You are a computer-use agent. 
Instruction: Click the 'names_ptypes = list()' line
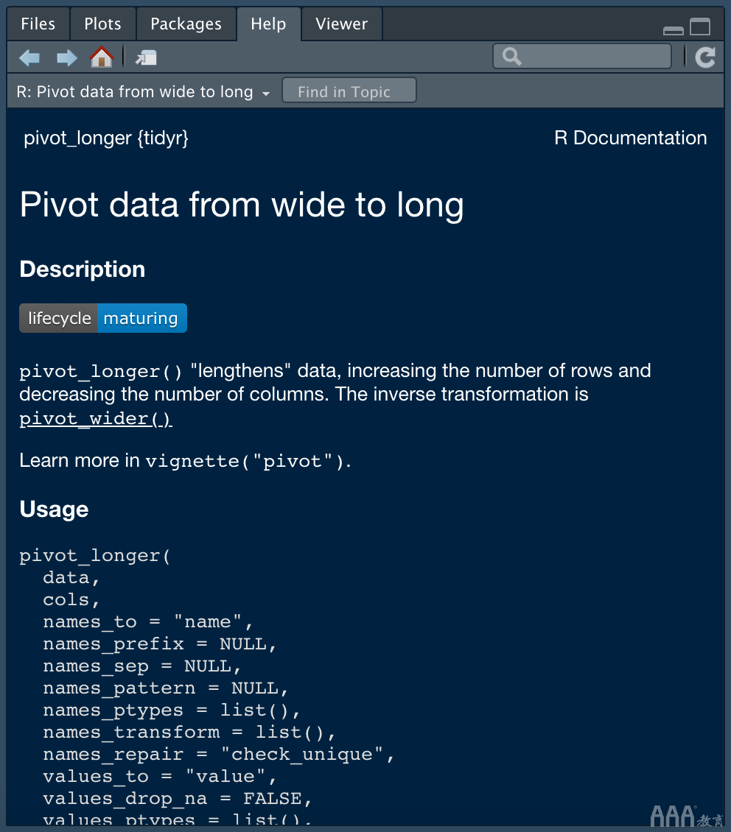click(x=171, y=710)
